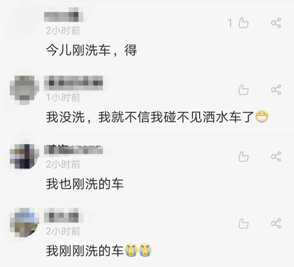
Task: Share the comment '我也刚洗的车'
Action: pyautogui.click(x=276, y=156)
